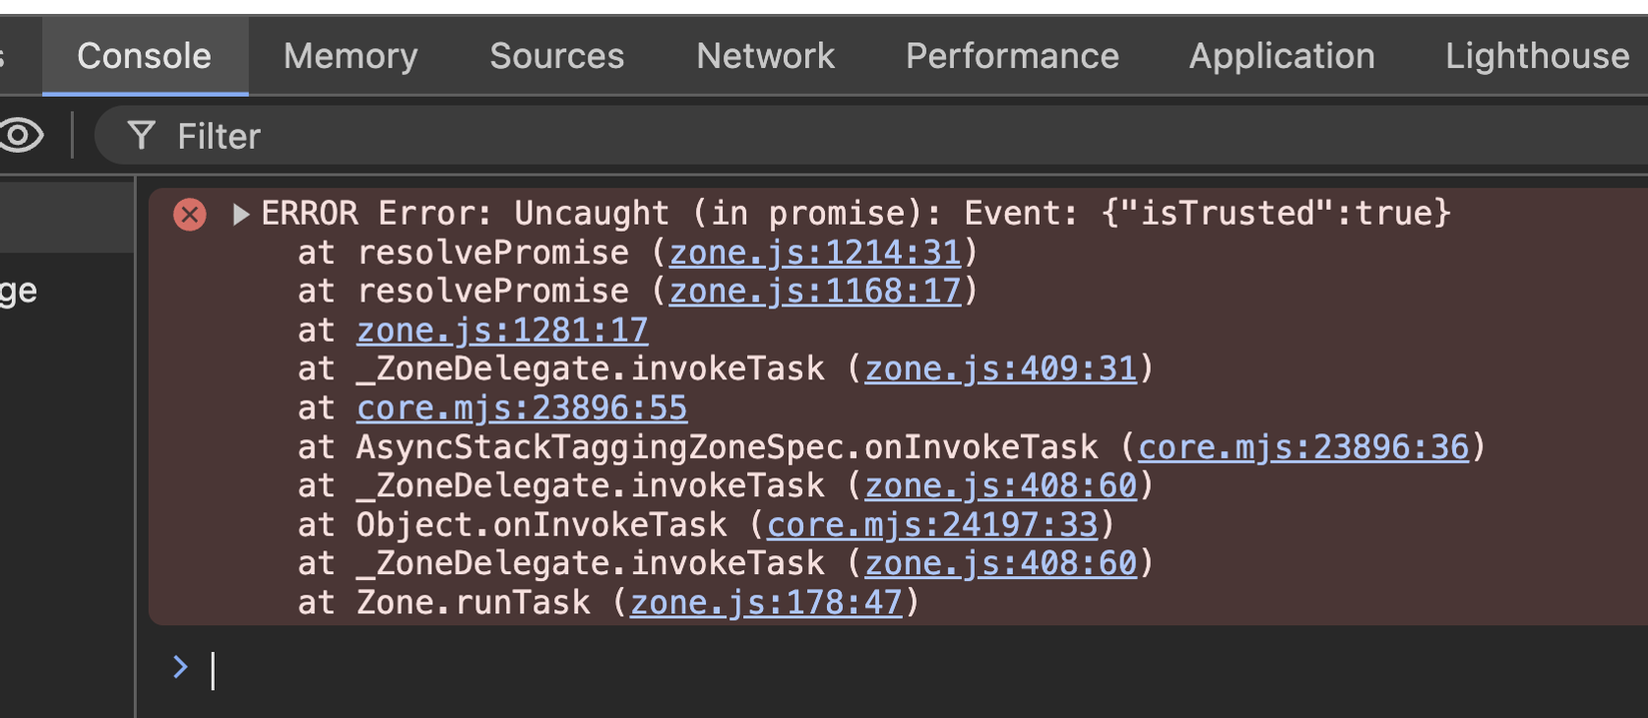Stay on the Console tab
Image resolution: width=1648 pixels, height=718 pixels.
pos(144,56)
